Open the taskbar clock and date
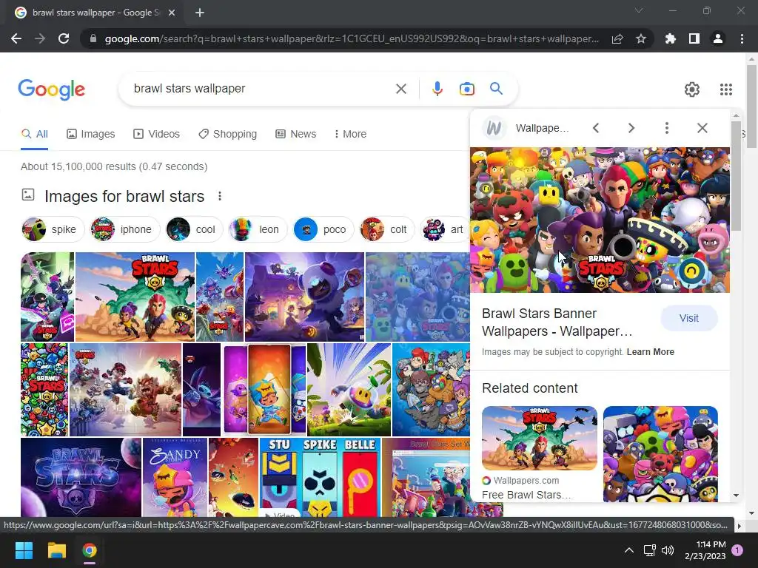Screen dimensions: 758x568 pyautogui.click(x=705, y=550)
